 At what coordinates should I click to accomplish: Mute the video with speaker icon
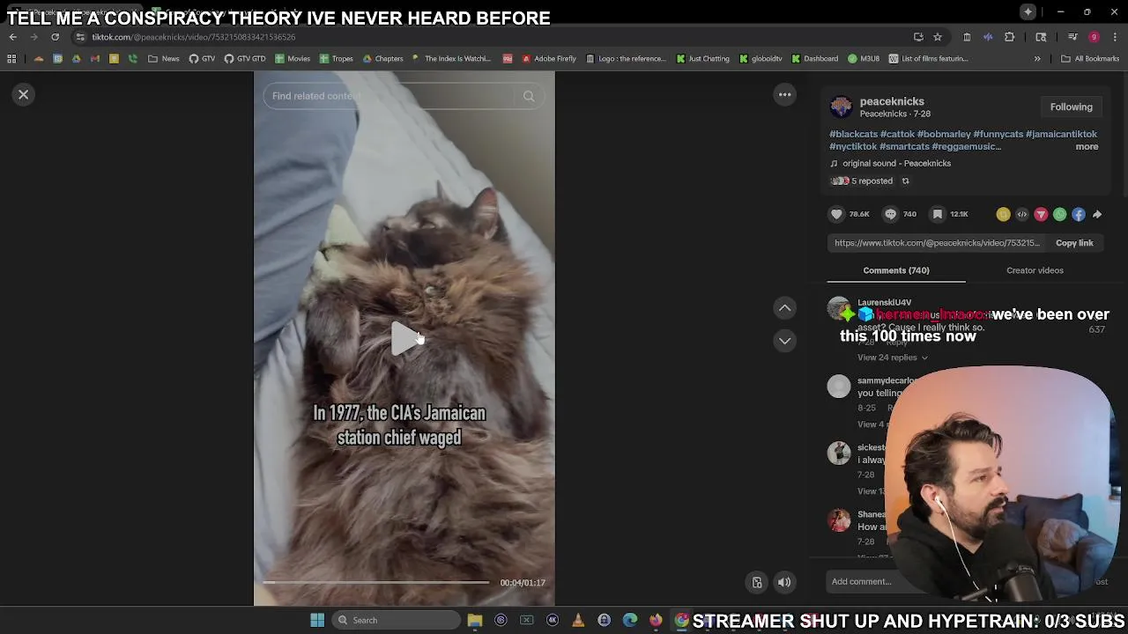(x=784, y=582)
